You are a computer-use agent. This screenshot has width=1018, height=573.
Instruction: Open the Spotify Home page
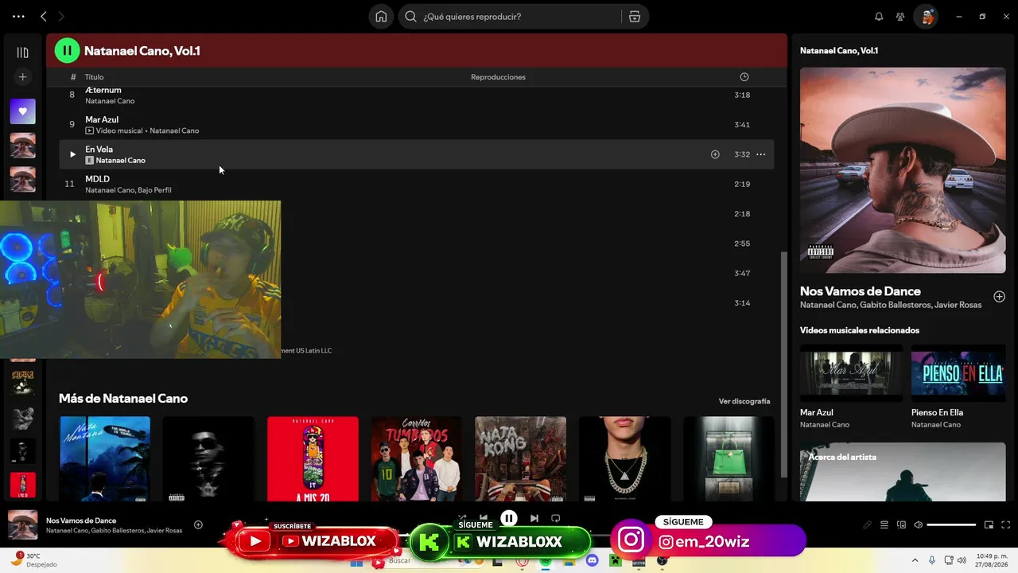[x=381, y=17]
